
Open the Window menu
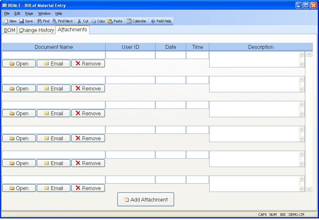point(44,13)
